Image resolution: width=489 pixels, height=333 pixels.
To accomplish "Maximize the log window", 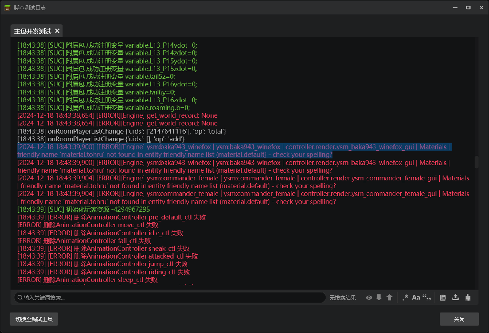I will pos(468,7).
